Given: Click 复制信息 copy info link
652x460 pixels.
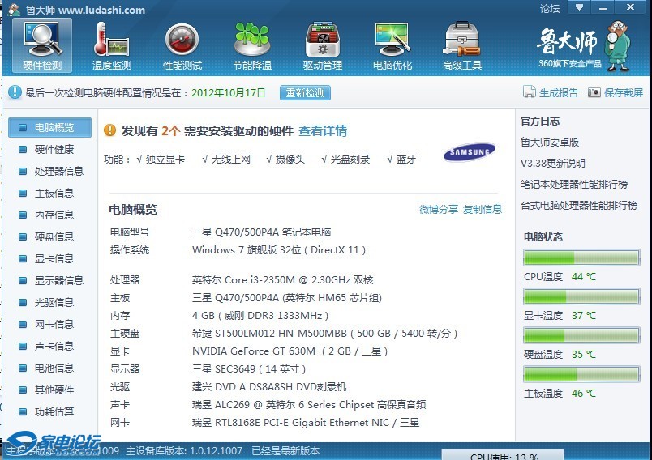Looking at the screenshot, I should coord(483,209).
